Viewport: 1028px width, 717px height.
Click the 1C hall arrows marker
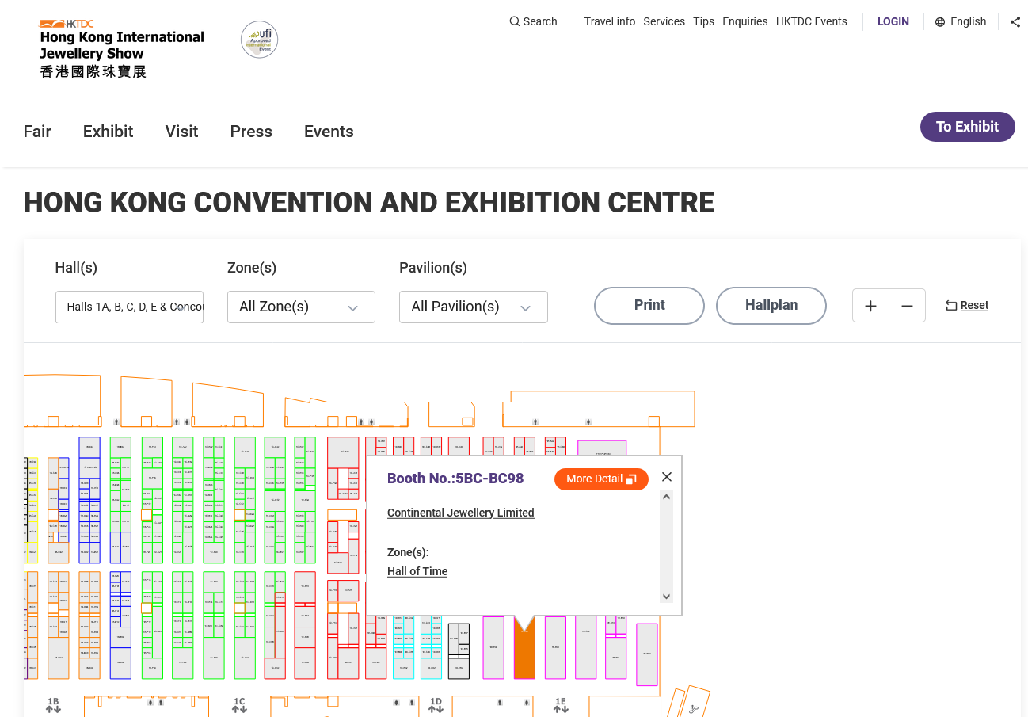(239, 705)
